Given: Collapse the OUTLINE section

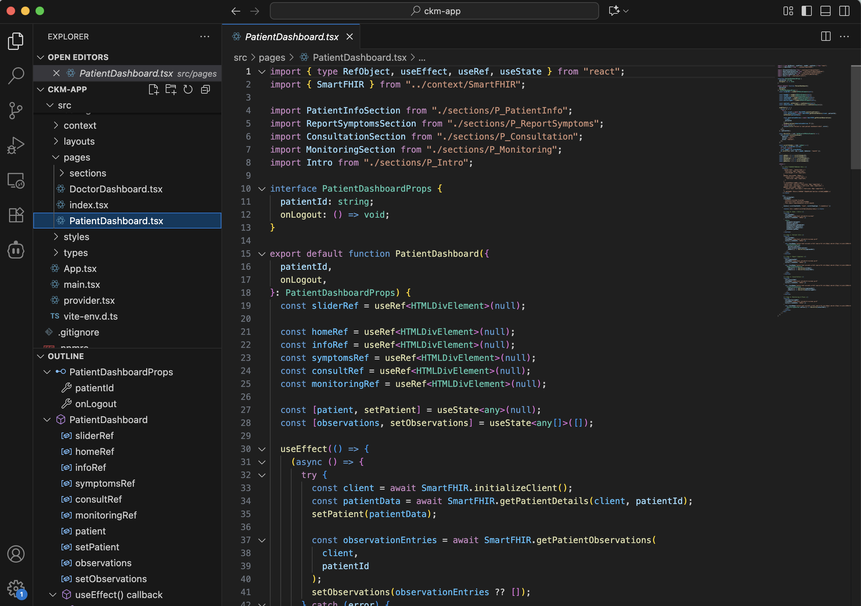Looking at the screenshot, I should click(65, 356).
